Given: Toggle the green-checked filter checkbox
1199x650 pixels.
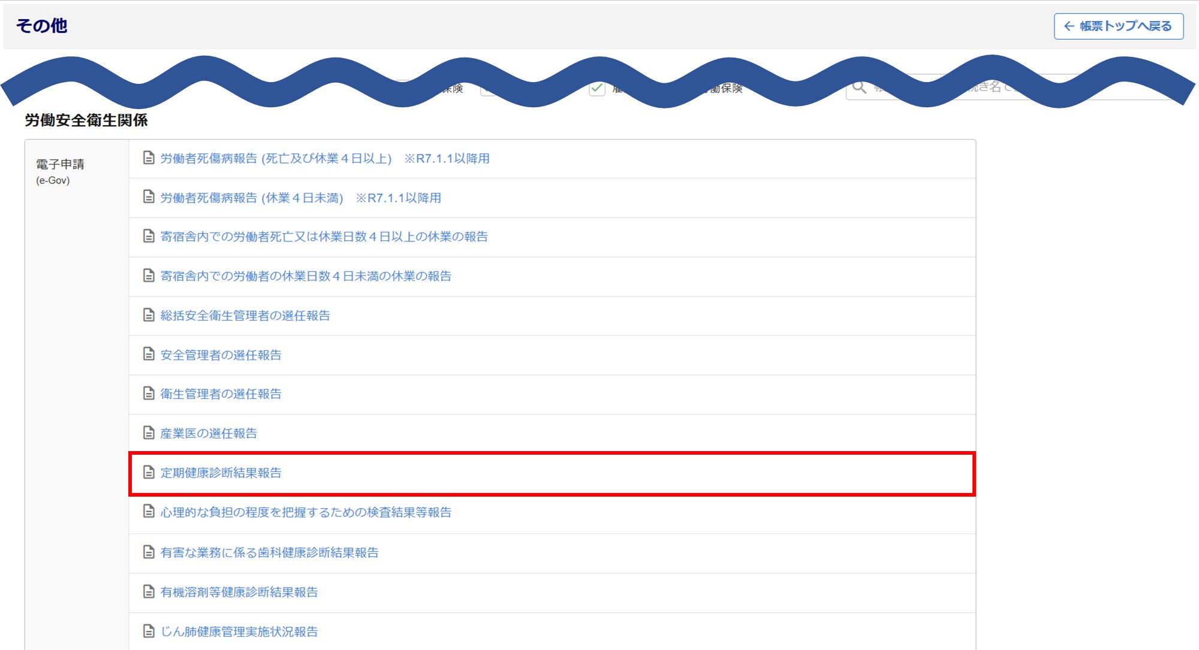Looking at the screenshot, I should tap(597, 89).
